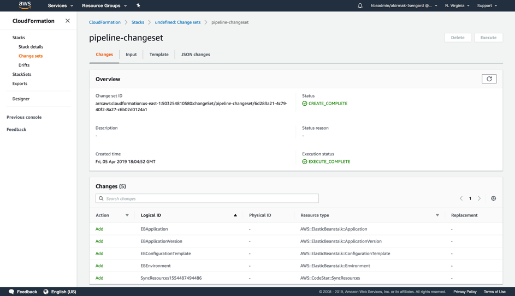515x296 pixels.
Task: Go to next page arrow in Changes
Action: click(479, 198)
